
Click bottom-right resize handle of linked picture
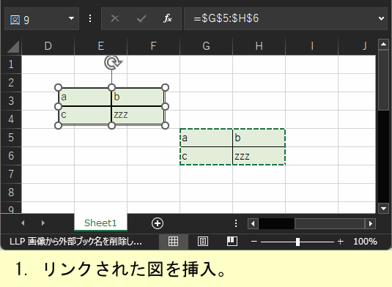click(x=166, y=125)
